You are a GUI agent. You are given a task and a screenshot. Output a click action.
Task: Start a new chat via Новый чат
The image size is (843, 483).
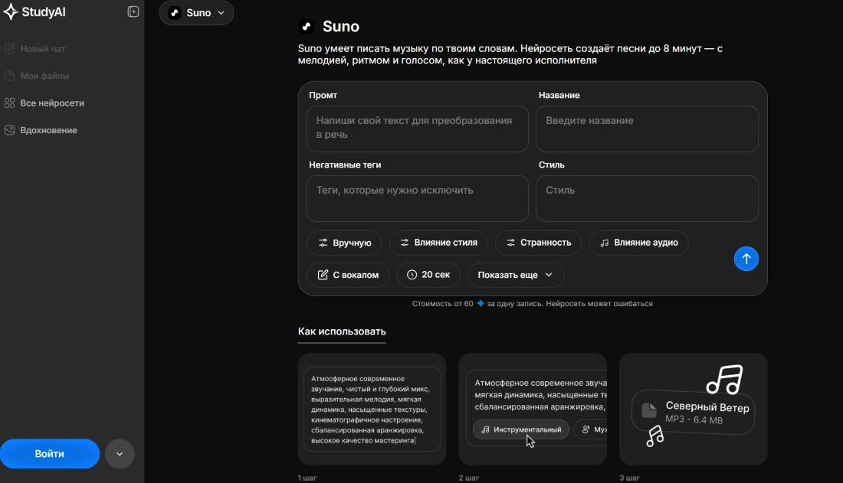(x=35, y=48)
